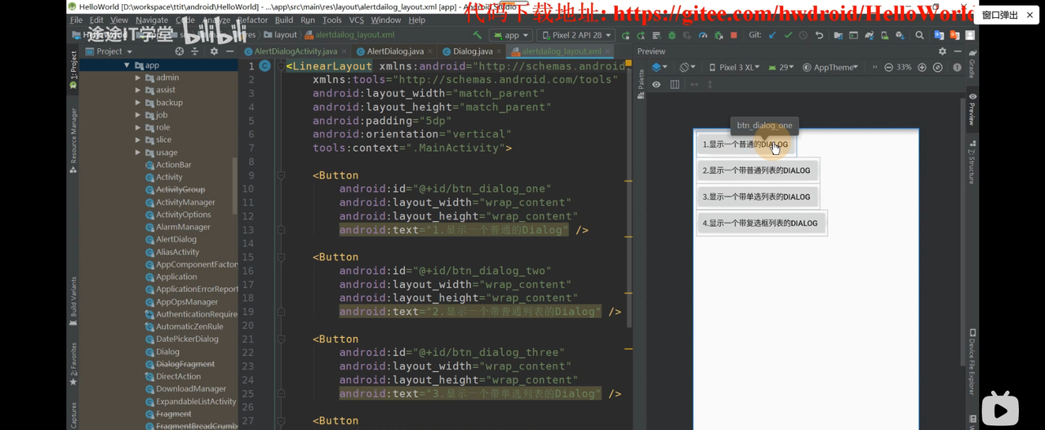Viewport: 1045px width, 430px height.
Task: Open Project panel settings gear
Action: point(214,51)
